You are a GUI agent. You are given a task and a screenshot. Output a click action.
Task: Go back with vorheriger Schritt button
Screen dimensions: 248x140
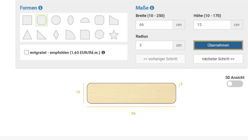(x=160, y=59)
